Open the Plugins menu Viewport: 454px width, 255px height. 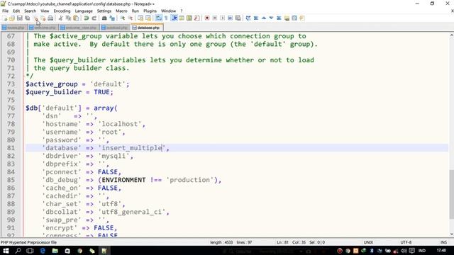(150, 11)
